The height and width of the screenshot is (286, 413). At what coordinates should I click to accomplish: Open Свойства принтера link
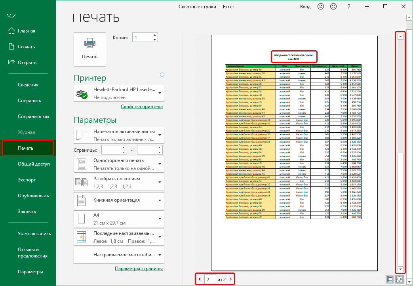point(142,107)
